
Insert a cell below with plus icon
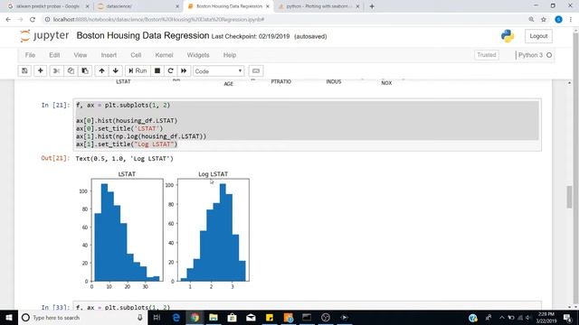pos(40,70)
